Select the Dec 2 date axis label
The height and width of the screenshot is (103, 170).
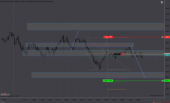pos(26,100)
